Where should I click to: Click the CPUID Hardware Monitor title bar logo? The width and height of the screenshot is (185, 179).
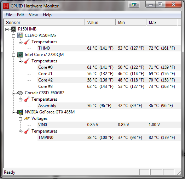point(6,6)
